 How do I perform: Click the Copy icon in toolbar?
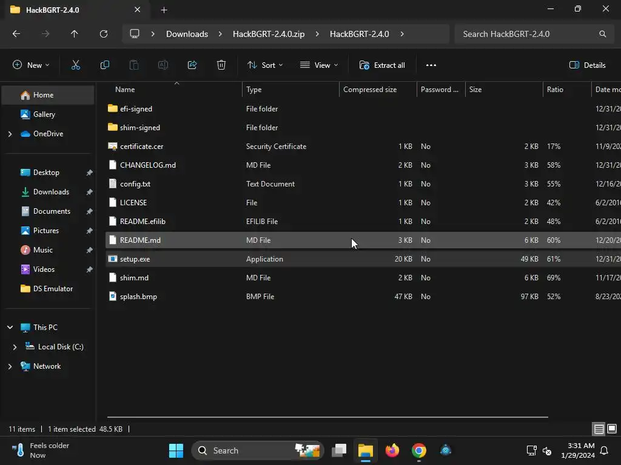point(104,65)
